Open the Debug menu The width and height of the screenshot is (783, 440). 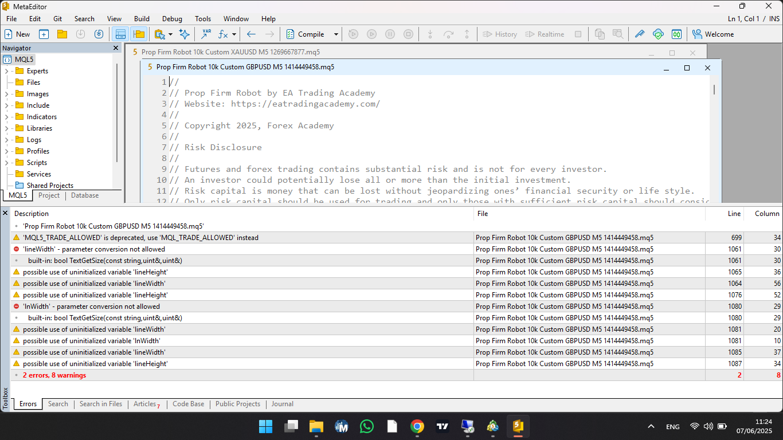(172, 19)
